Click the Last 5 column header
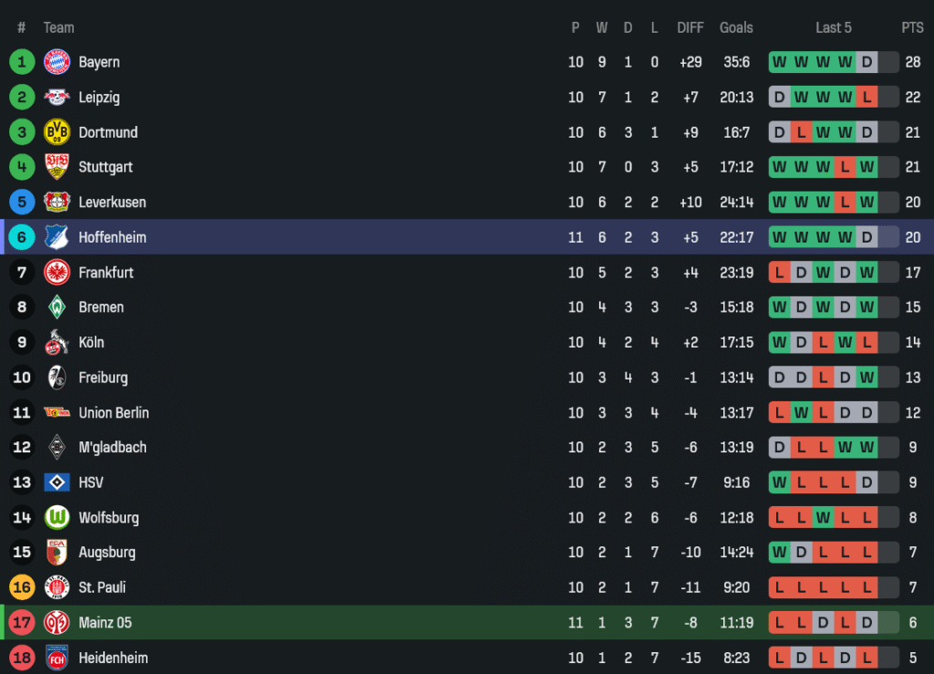The height and width of the screenshot is (674, 934). (833, 27)
